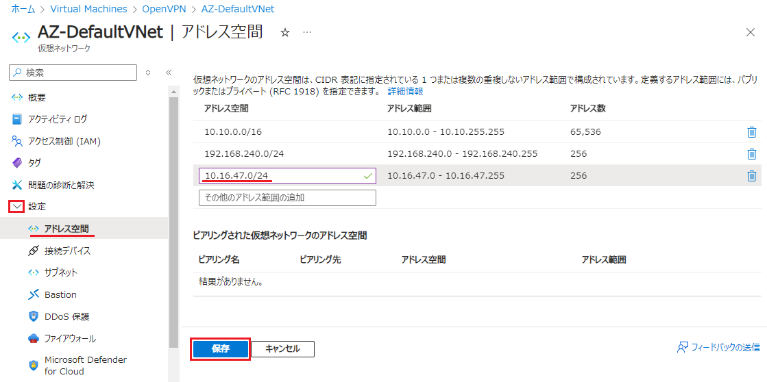Viewport: 767px width, 382px height.
Task: Click the 保存 save button
Action: [x=221, y=348]
